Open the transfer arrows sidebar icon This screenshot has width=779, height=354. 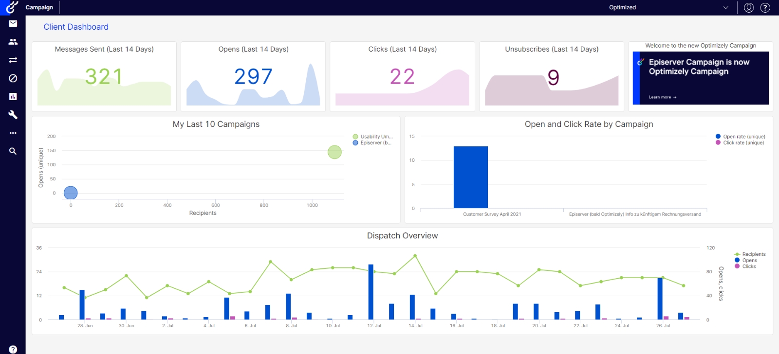pyautogui.click(x=13, y=60)
